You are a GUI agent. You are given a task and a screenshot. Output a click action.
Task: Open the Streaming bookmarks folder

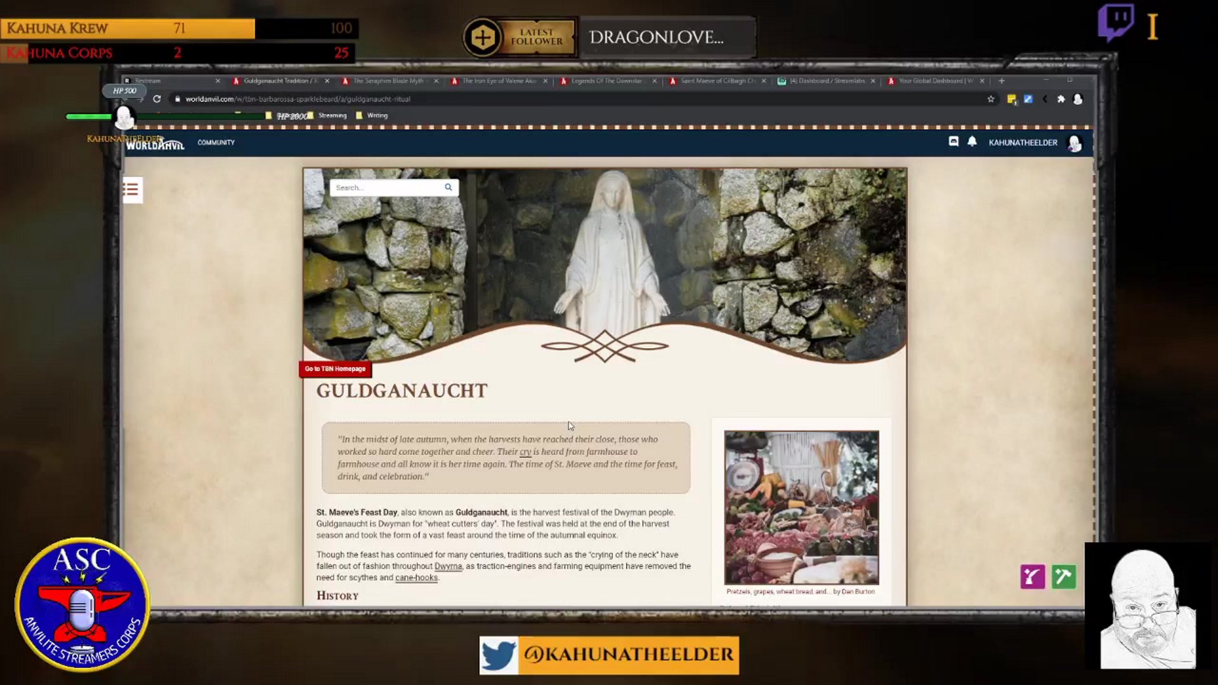click(x=331, y=115)
